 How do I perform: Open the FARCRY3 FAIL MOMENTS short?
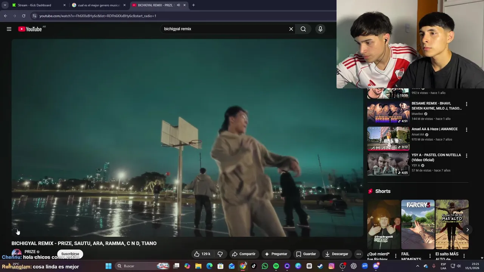(418, 224)
